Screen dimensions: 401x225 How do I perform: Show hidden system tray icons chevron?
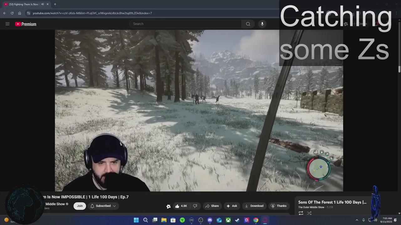[x=357, y=220]
